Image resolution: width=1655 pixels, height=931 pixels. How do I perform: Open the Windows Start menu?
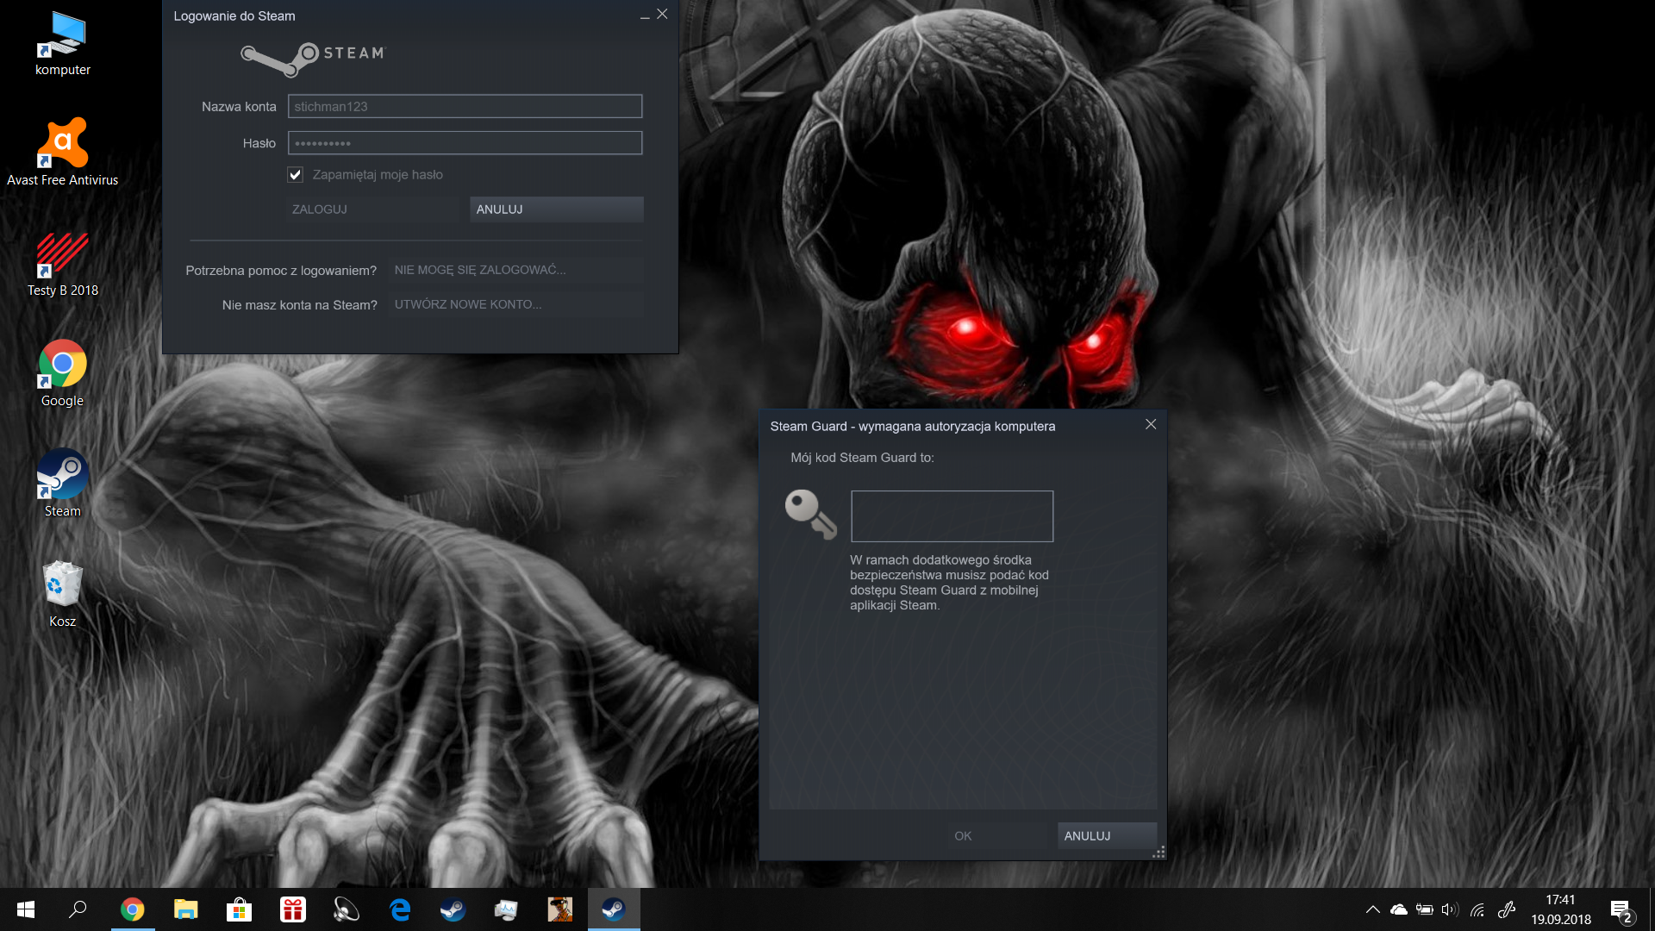tap(25, 909)
